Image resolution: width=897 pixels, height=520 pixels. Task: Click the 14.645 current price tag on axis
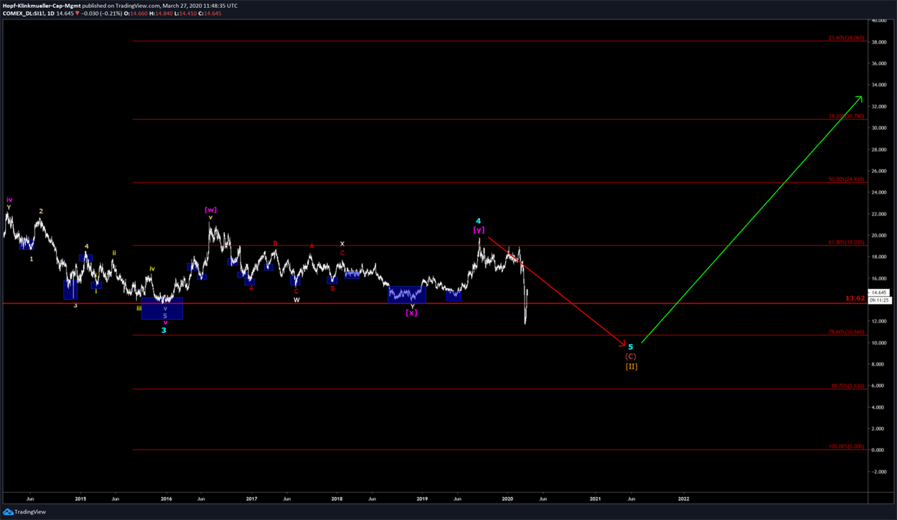(879, 293)
